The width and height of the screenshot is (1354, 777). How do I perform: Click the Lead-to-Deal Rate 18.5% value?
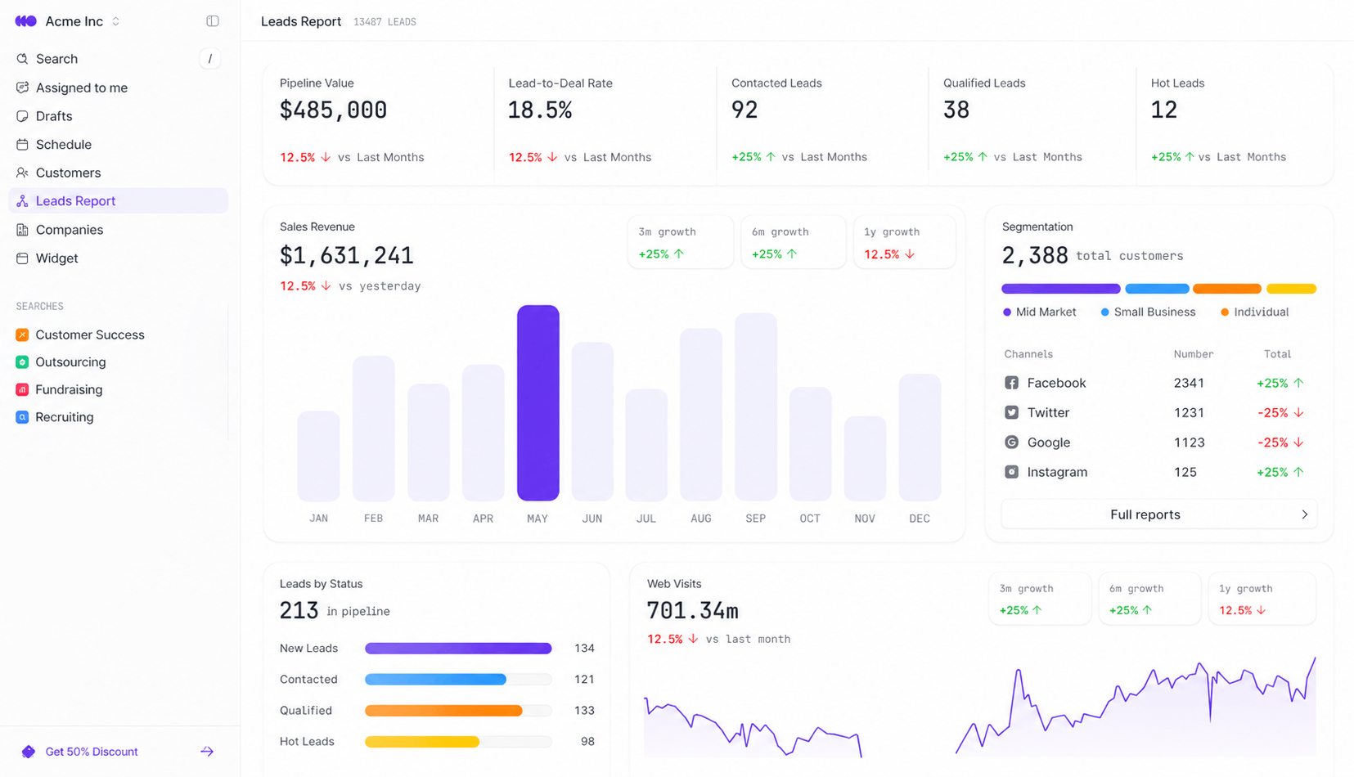click(540, 110)
